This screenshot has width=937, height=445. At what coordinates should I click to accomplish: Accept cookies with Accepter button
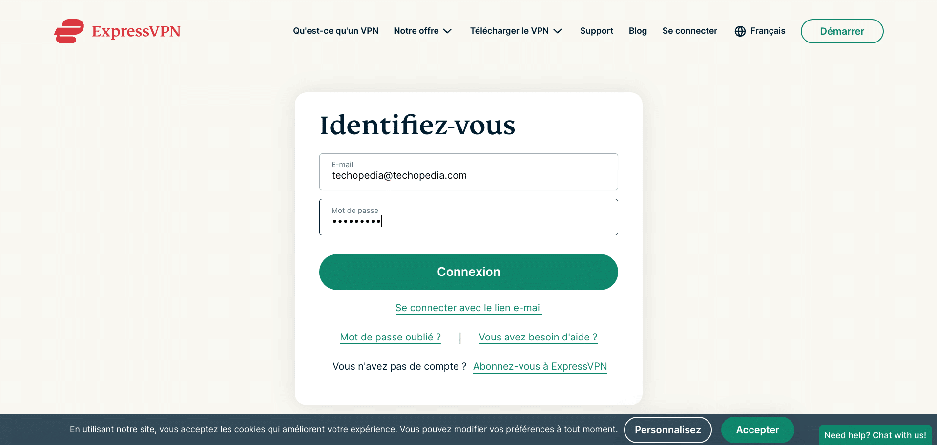tap(758, 430)
